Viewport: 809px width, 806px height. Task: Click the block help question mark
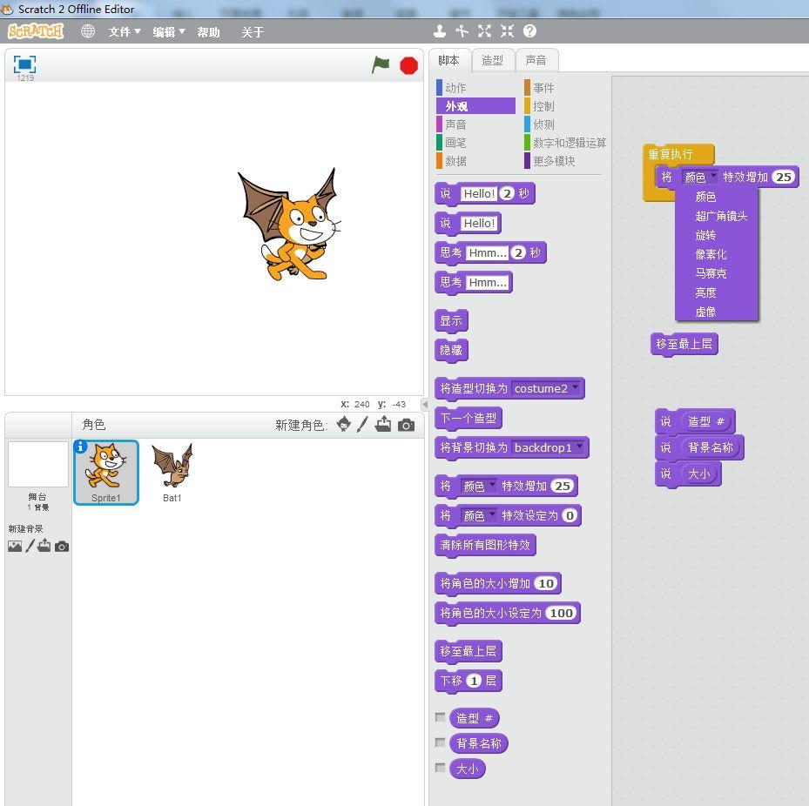[x=529, y=31]
